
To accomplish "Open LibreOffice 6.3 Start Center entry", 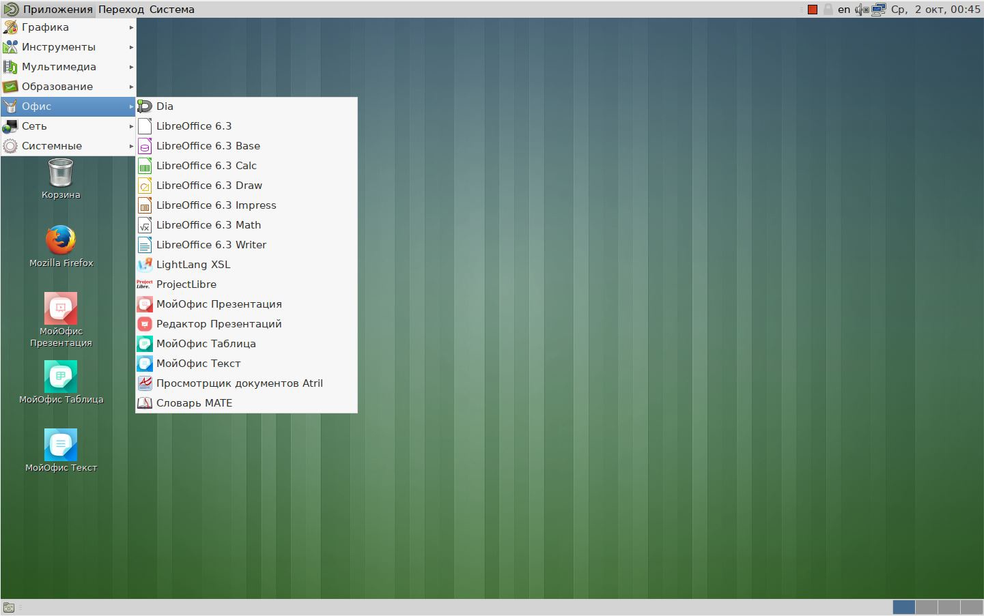I will pyautogui.click(x=247, y=126).
